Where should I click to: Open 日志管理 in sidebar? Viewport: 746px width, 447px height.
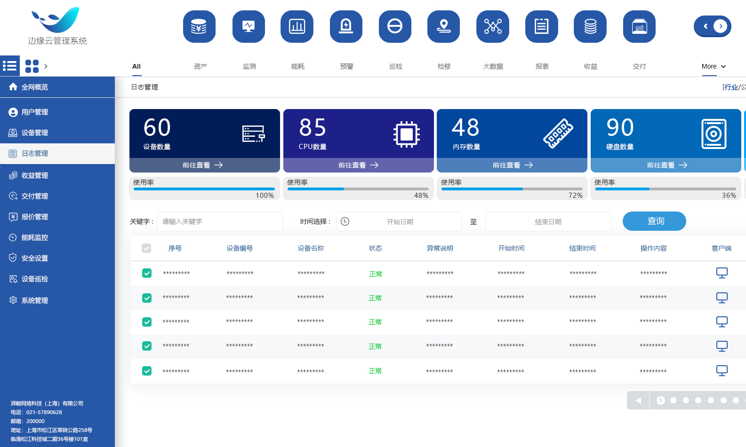[x=57, y=154]
